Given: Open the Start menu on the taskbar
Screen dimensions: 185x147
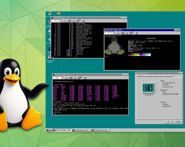Looking at the screenshot, I should (49, 130).
